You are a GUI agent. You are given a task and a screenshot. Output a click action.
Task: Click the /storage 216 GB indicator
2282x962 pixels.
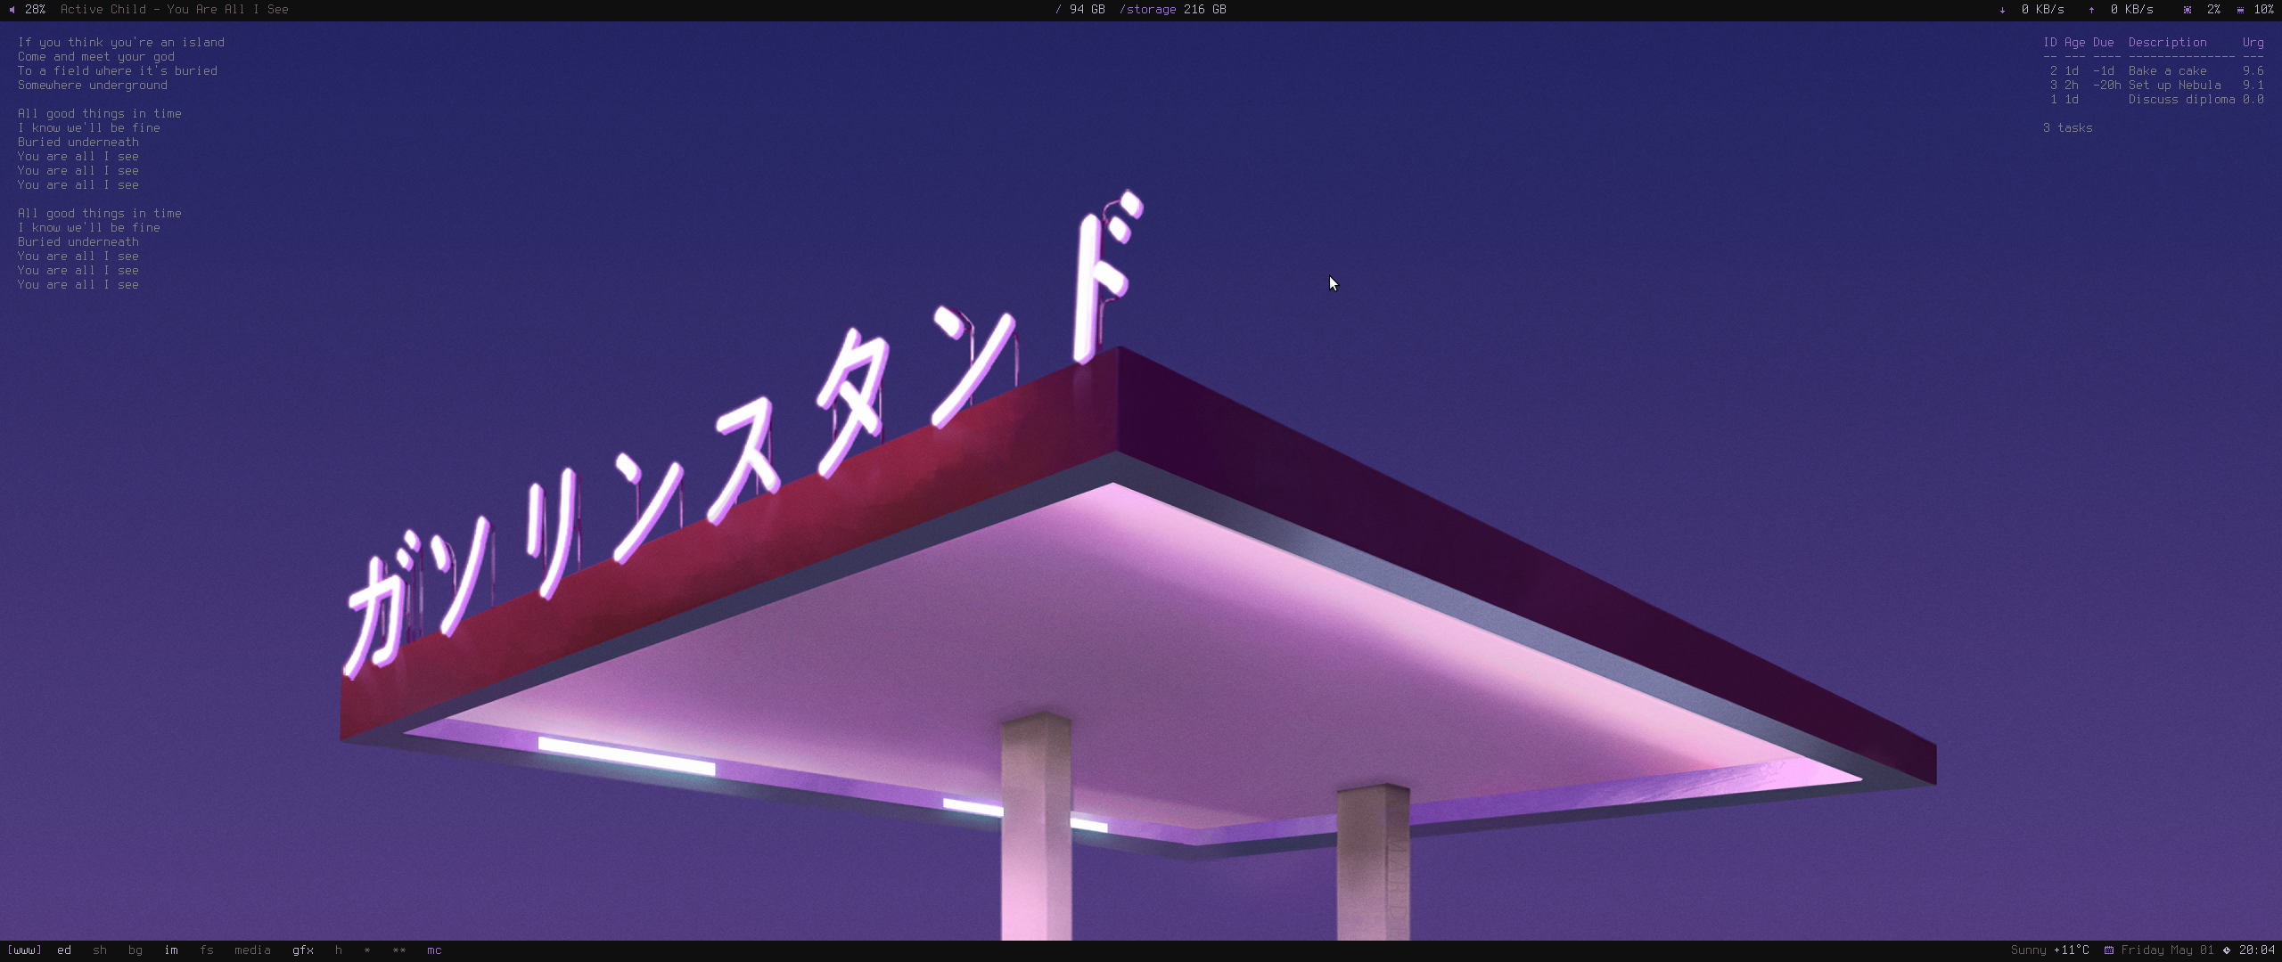[1172, 10]
